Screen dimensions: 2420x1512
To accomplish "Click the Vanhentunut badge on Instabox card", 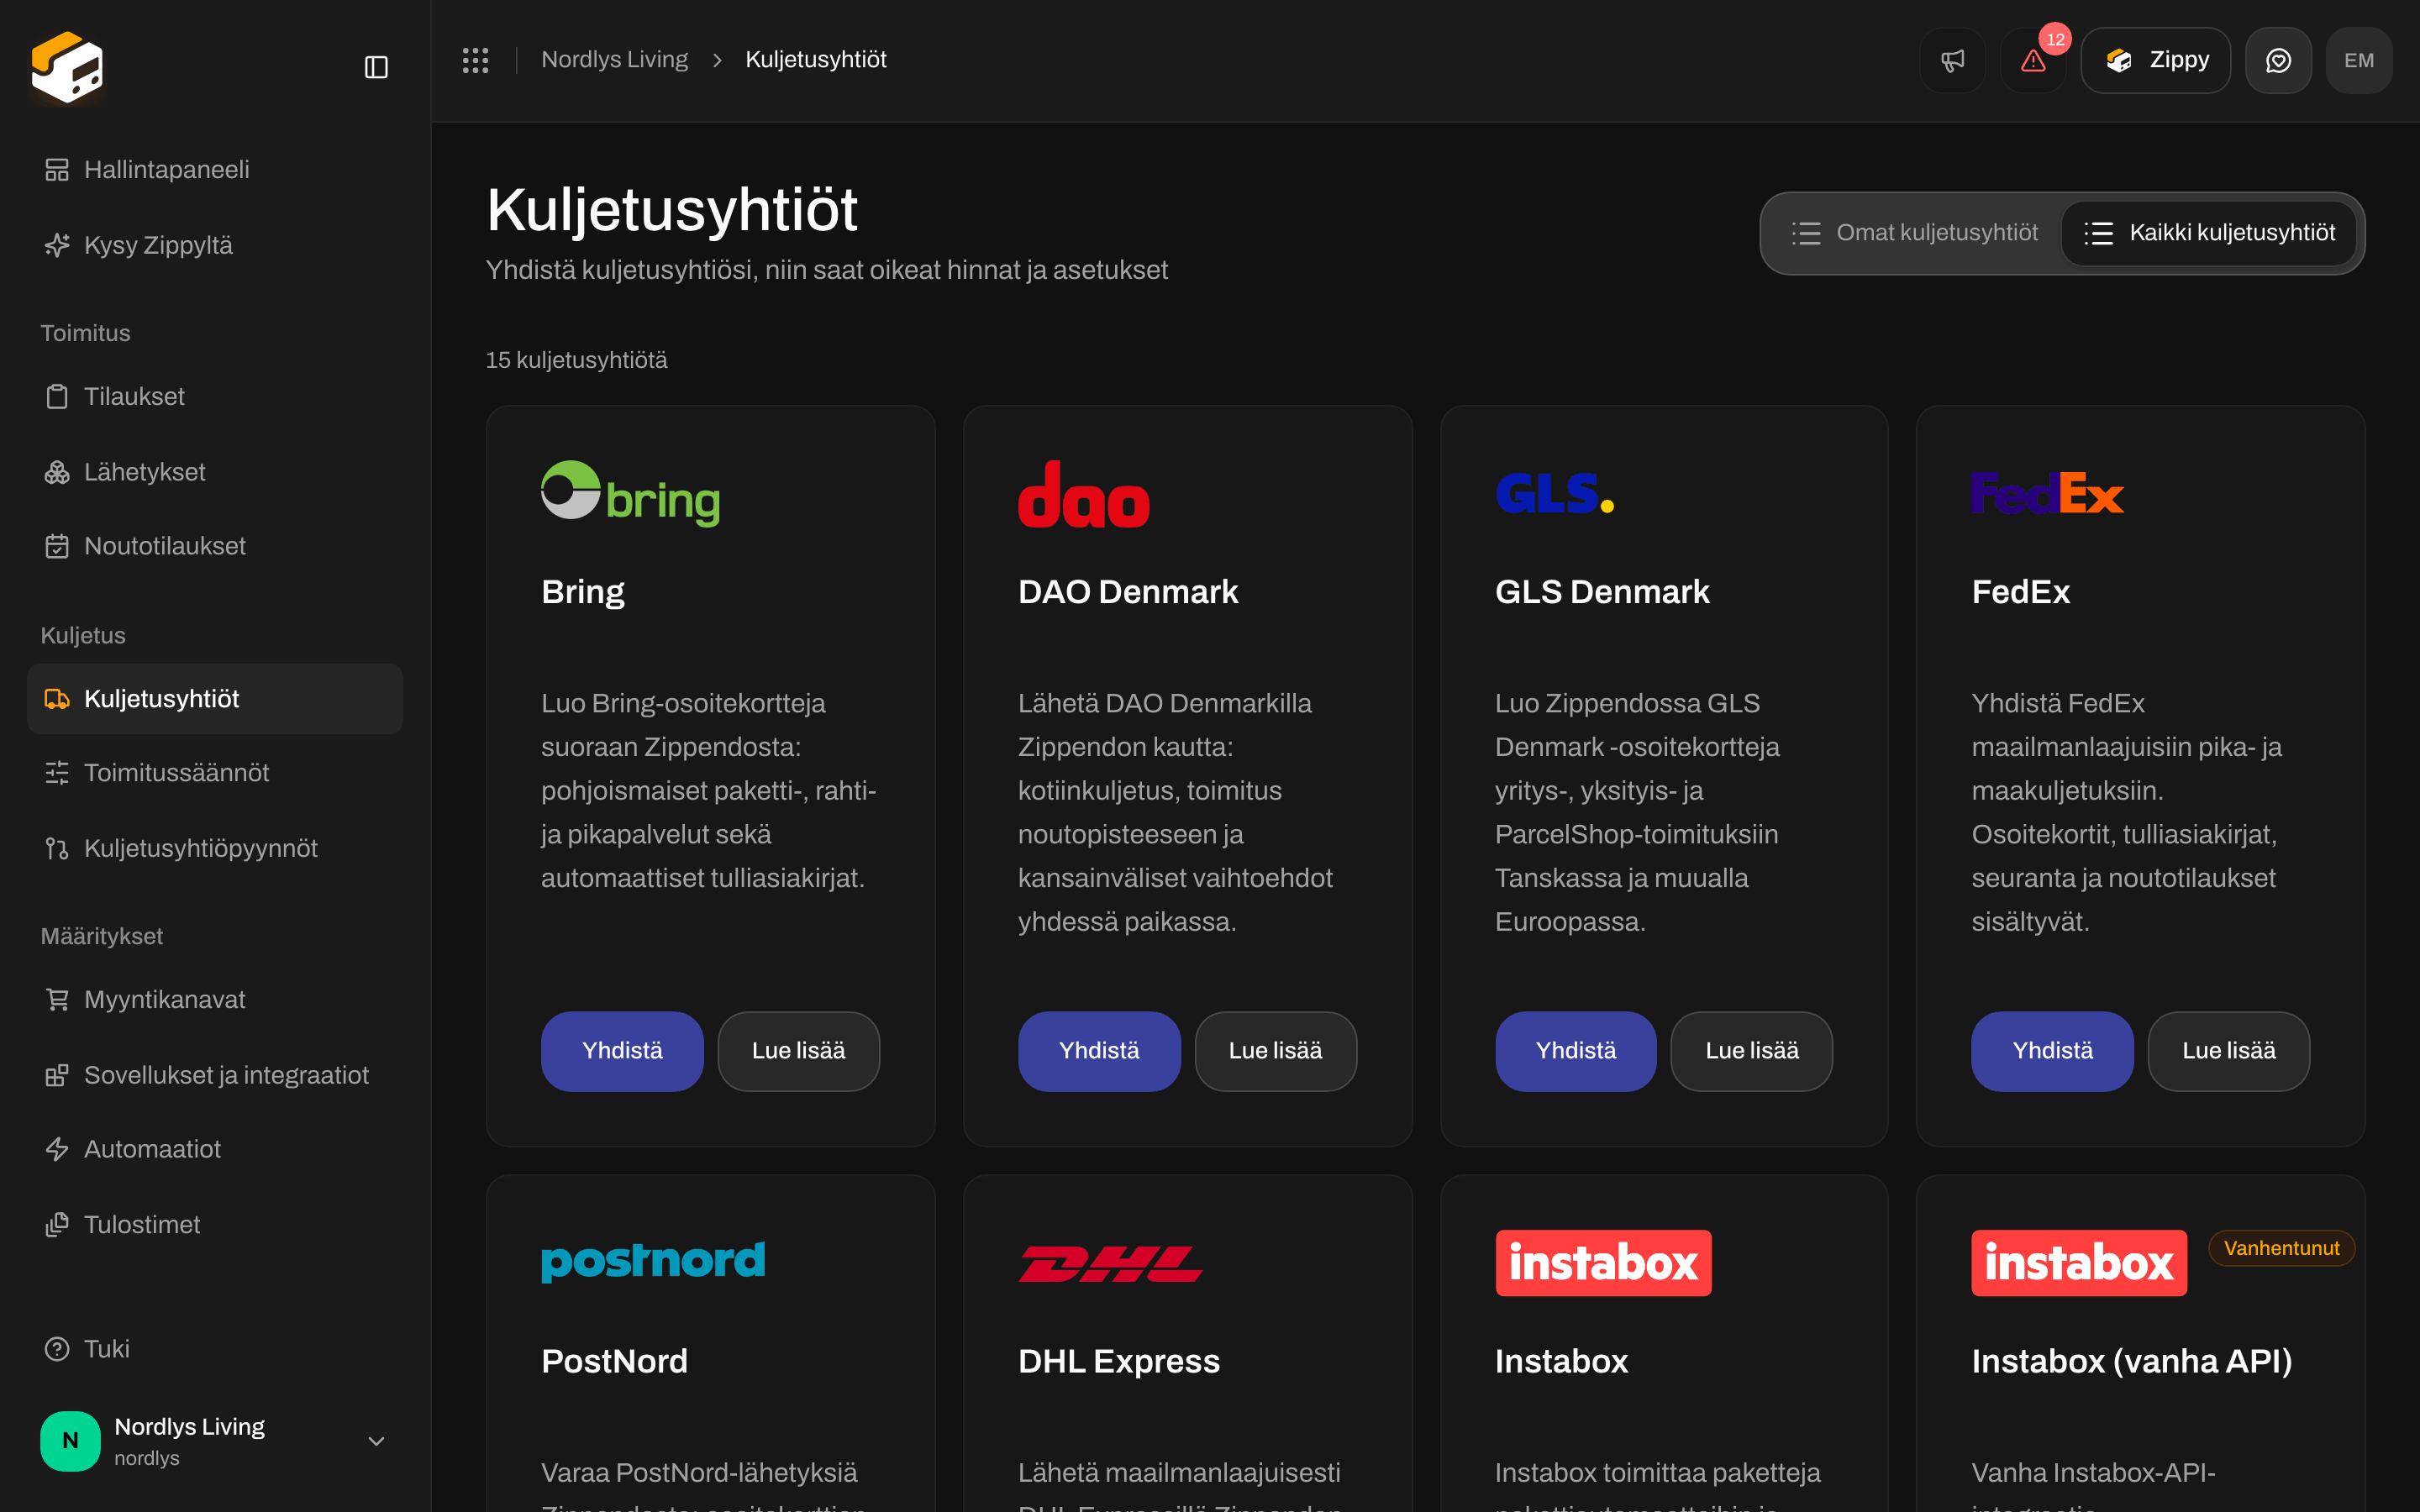I will pos(2281,1248).
